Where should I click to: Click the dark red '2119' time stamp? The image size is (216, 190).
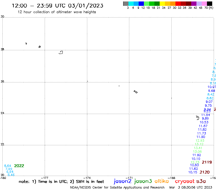207,162
